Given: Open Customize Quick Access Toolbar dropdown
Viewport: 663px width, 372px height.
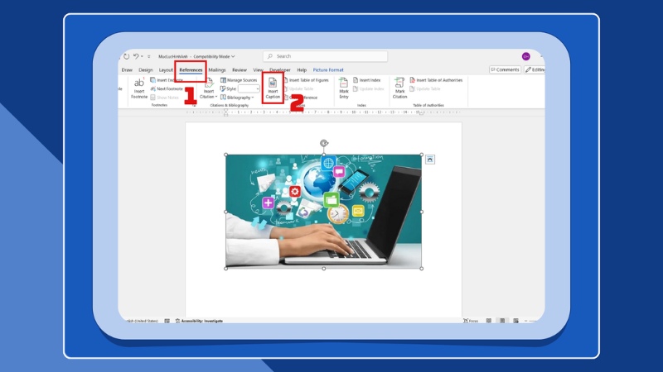Looking at the screenshot, I should tap(149, 56).
